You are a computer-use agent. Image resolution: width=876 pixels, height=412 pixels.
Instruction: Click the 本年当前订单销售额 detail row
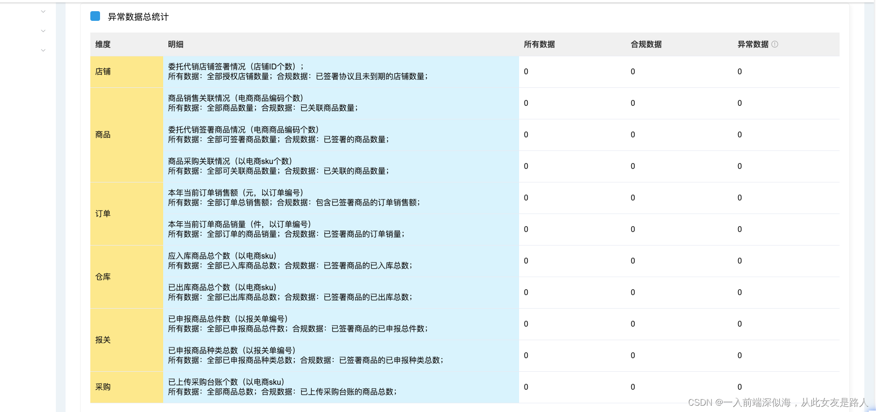tap(341, 198)
